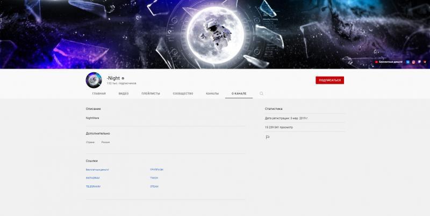430x216 pixels.
Task: Open the Telegram icon on the banner
Action: [x=425, y=62]
